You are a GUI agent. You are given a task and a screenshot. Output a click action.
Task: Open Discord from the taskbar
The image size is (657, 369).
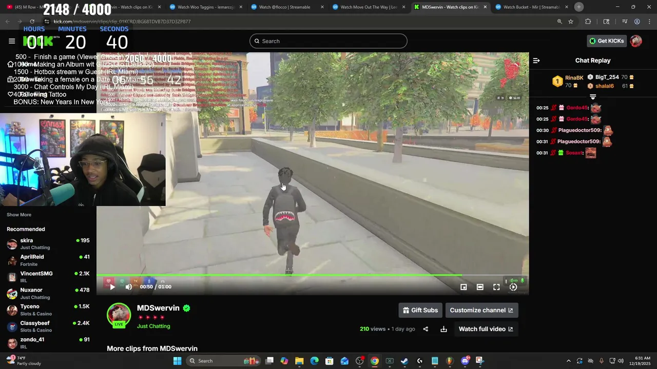[465, 361]
